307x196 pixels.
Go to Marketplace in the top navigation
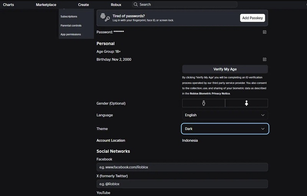coord(46,5)
